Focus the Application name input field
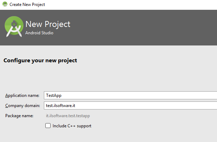This screenshot has height=142, width=217. [130, 95]
